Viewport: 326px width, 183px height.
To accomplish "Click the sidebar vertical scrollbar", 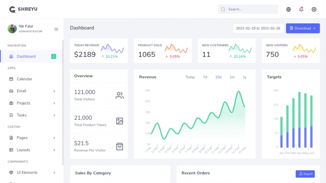I will click(x=62, y=102).
